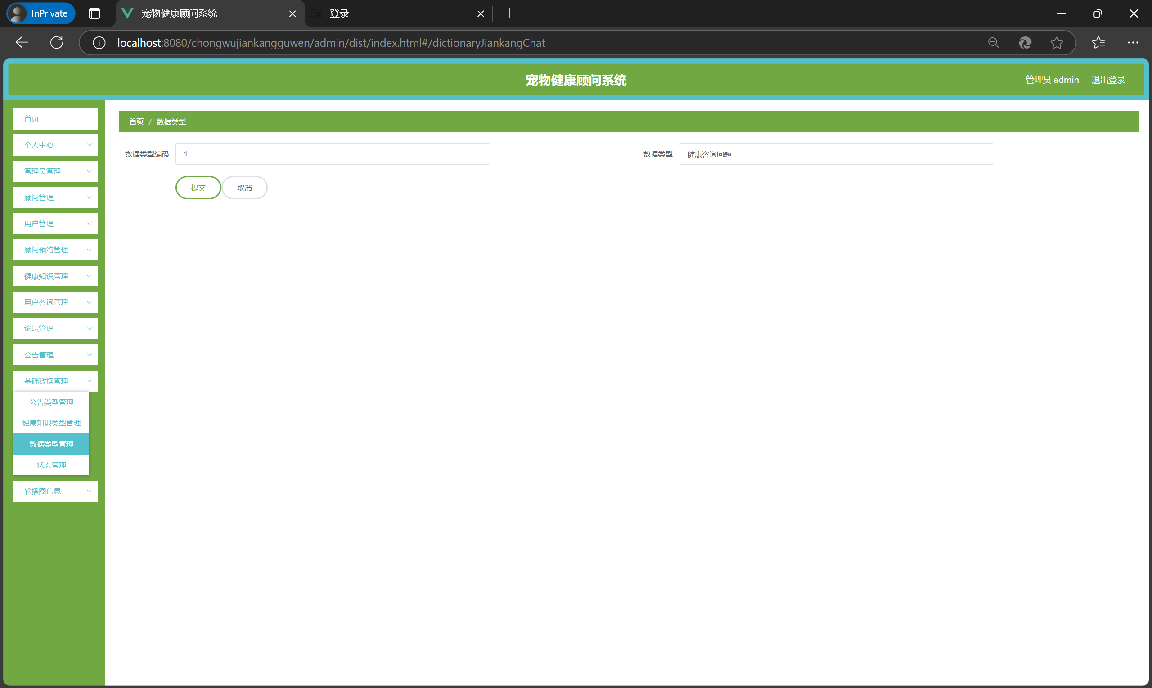Click the page refresh icon
The height and width of the screenshot is (688, 1152).
coord(57,43)
